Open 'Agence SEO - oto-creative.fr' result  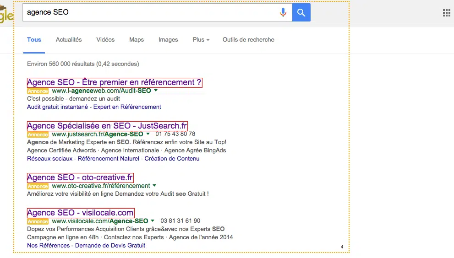coord(80,177)
